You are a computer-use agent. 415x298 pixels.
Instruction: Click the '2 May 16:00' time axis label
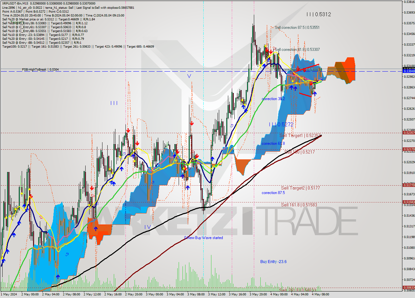(113, 294)
